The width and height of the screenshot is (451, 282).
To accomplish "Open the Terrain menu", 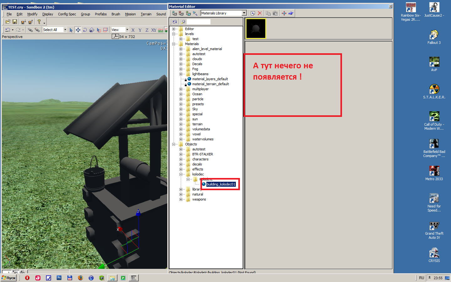I will [x=146, y=14].
